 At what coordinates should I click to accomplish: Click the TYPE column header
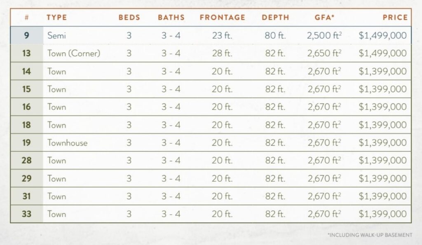[56, 17]
